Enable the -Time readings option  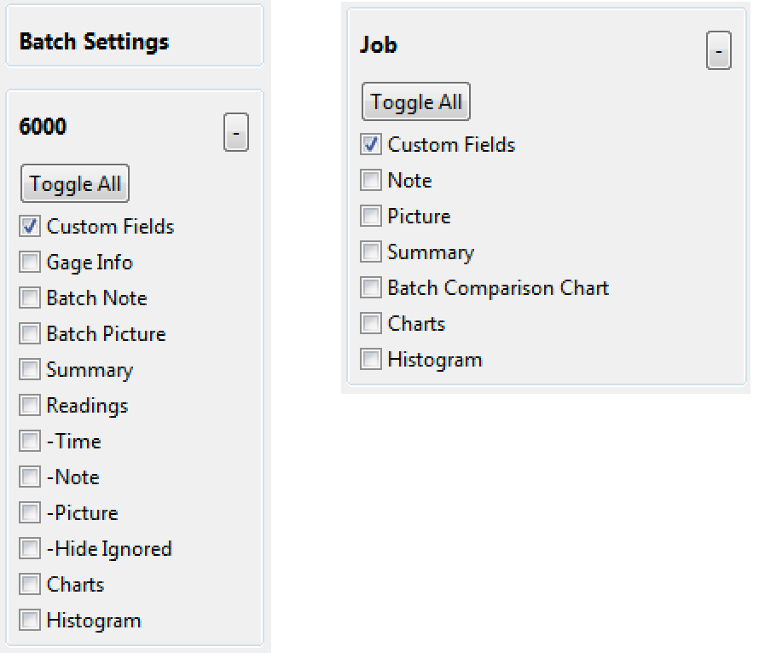30,442
